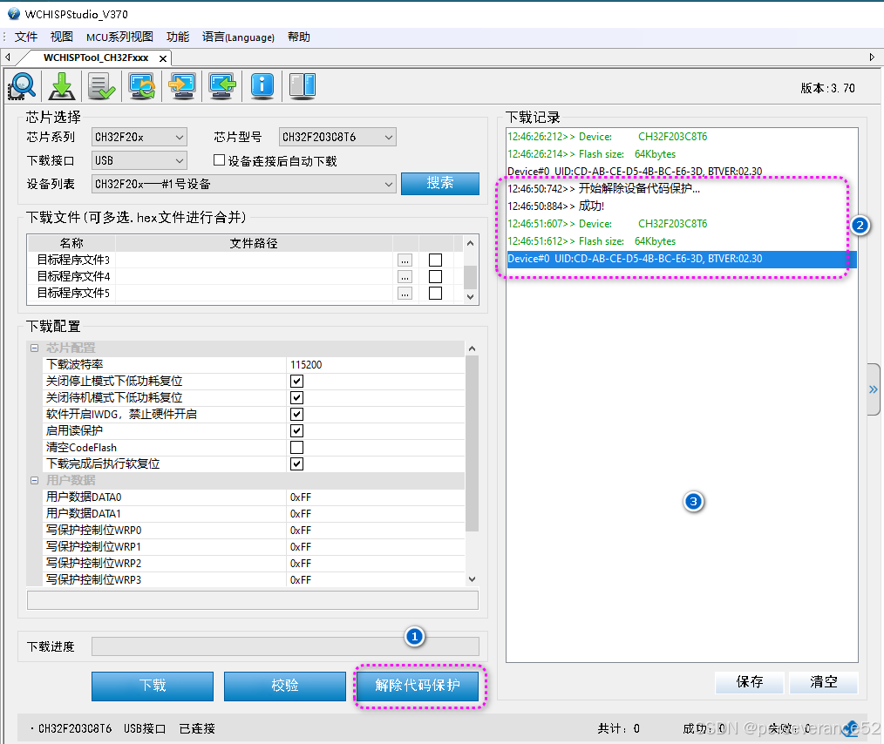Viewport: 884px width, 744px height.
Task: Collapse the 芯片配置 section
Action: point(34,348)
